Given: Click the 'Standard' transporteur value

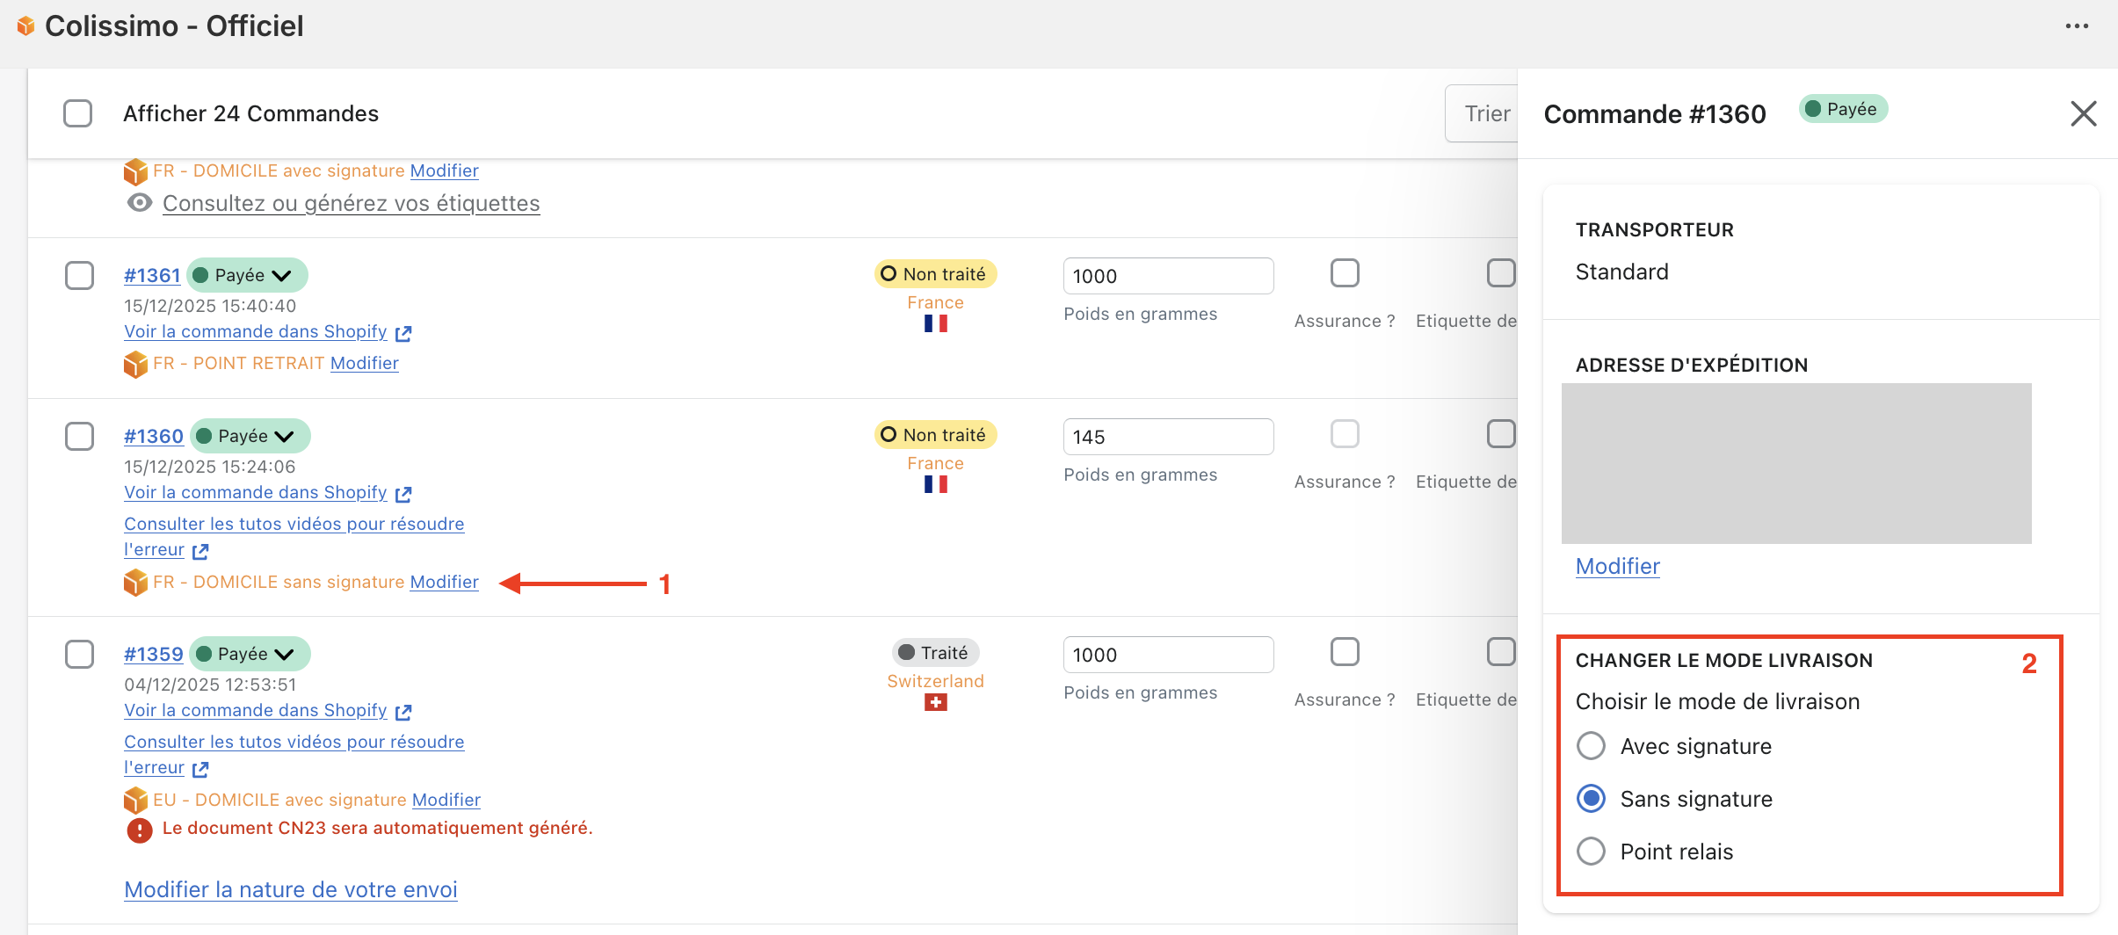Looking at the screenshot, I should click(x=1621, y=272).
